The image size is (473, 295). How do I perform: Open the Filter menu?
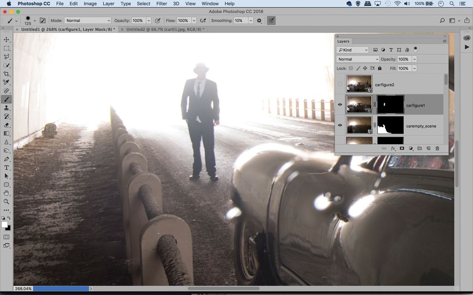(x=161, y=3)
